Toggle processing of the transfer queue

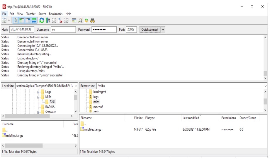point(48,20)
